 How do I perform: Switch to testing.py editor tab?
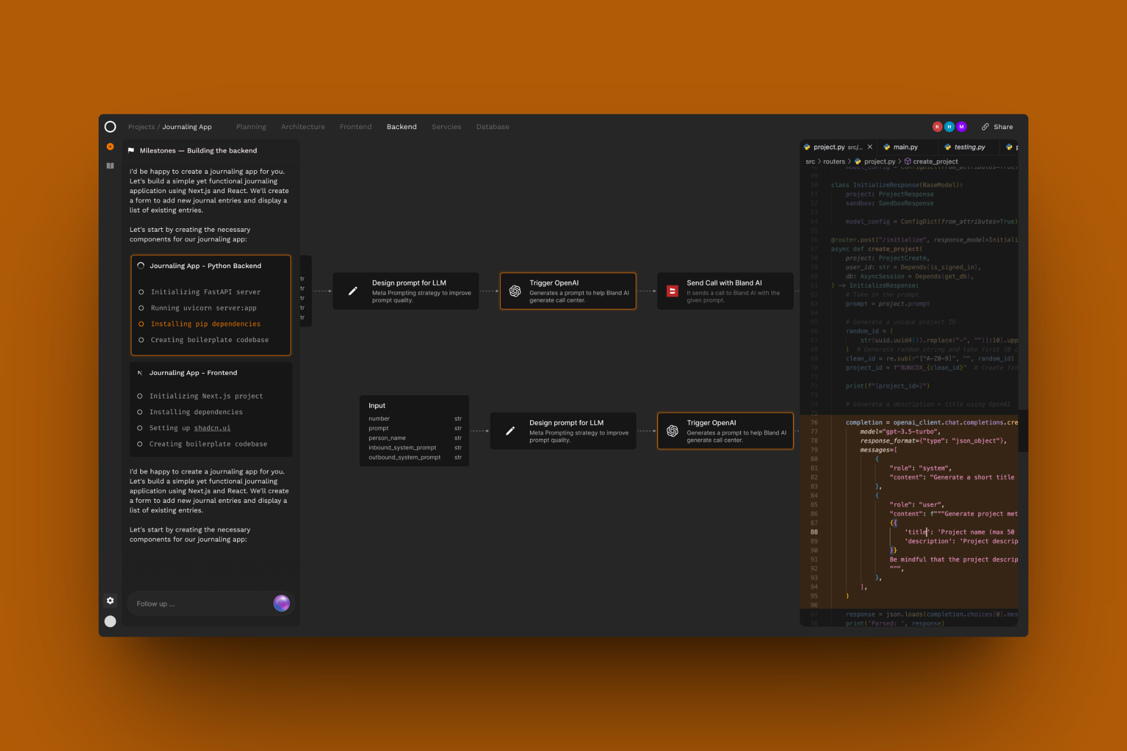point(969,147)
